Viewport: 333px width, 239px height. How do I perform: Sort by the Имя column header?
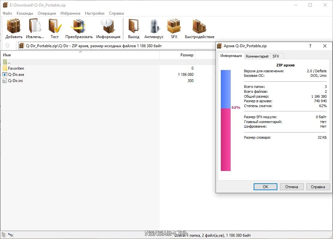80,55
